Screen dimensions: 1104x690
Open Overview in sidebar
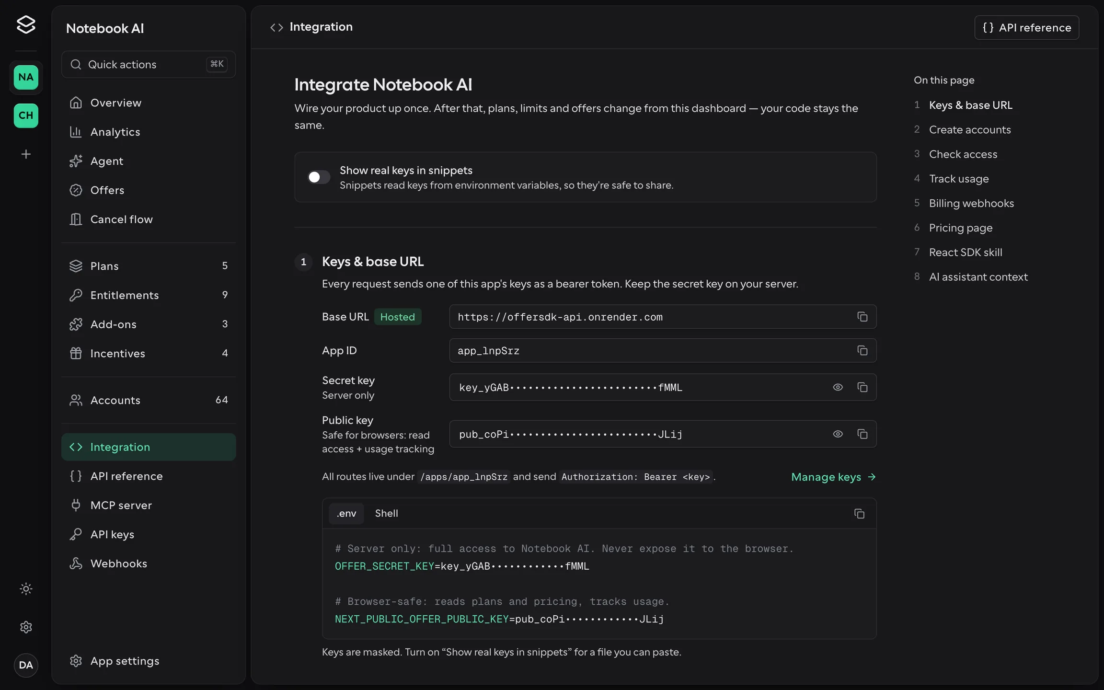coord(149,103)
